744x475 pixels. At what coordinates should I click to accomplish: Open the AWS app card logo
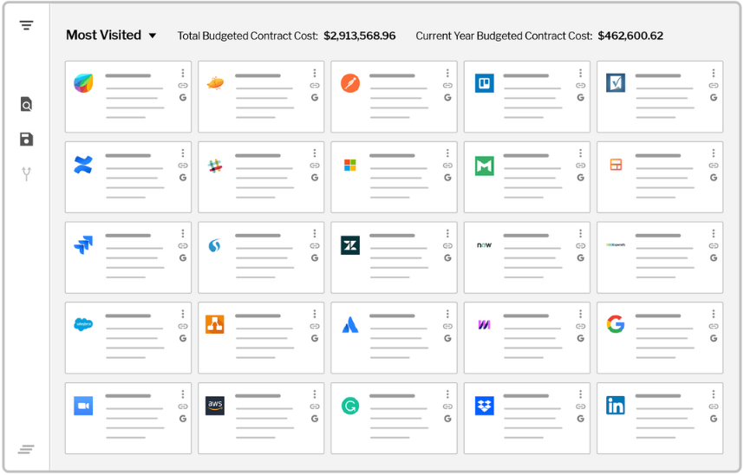215,406
